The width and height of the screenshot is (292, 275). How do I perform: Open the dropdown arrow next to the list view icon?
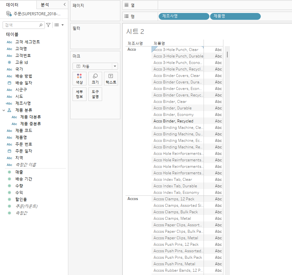click(62, 25)
